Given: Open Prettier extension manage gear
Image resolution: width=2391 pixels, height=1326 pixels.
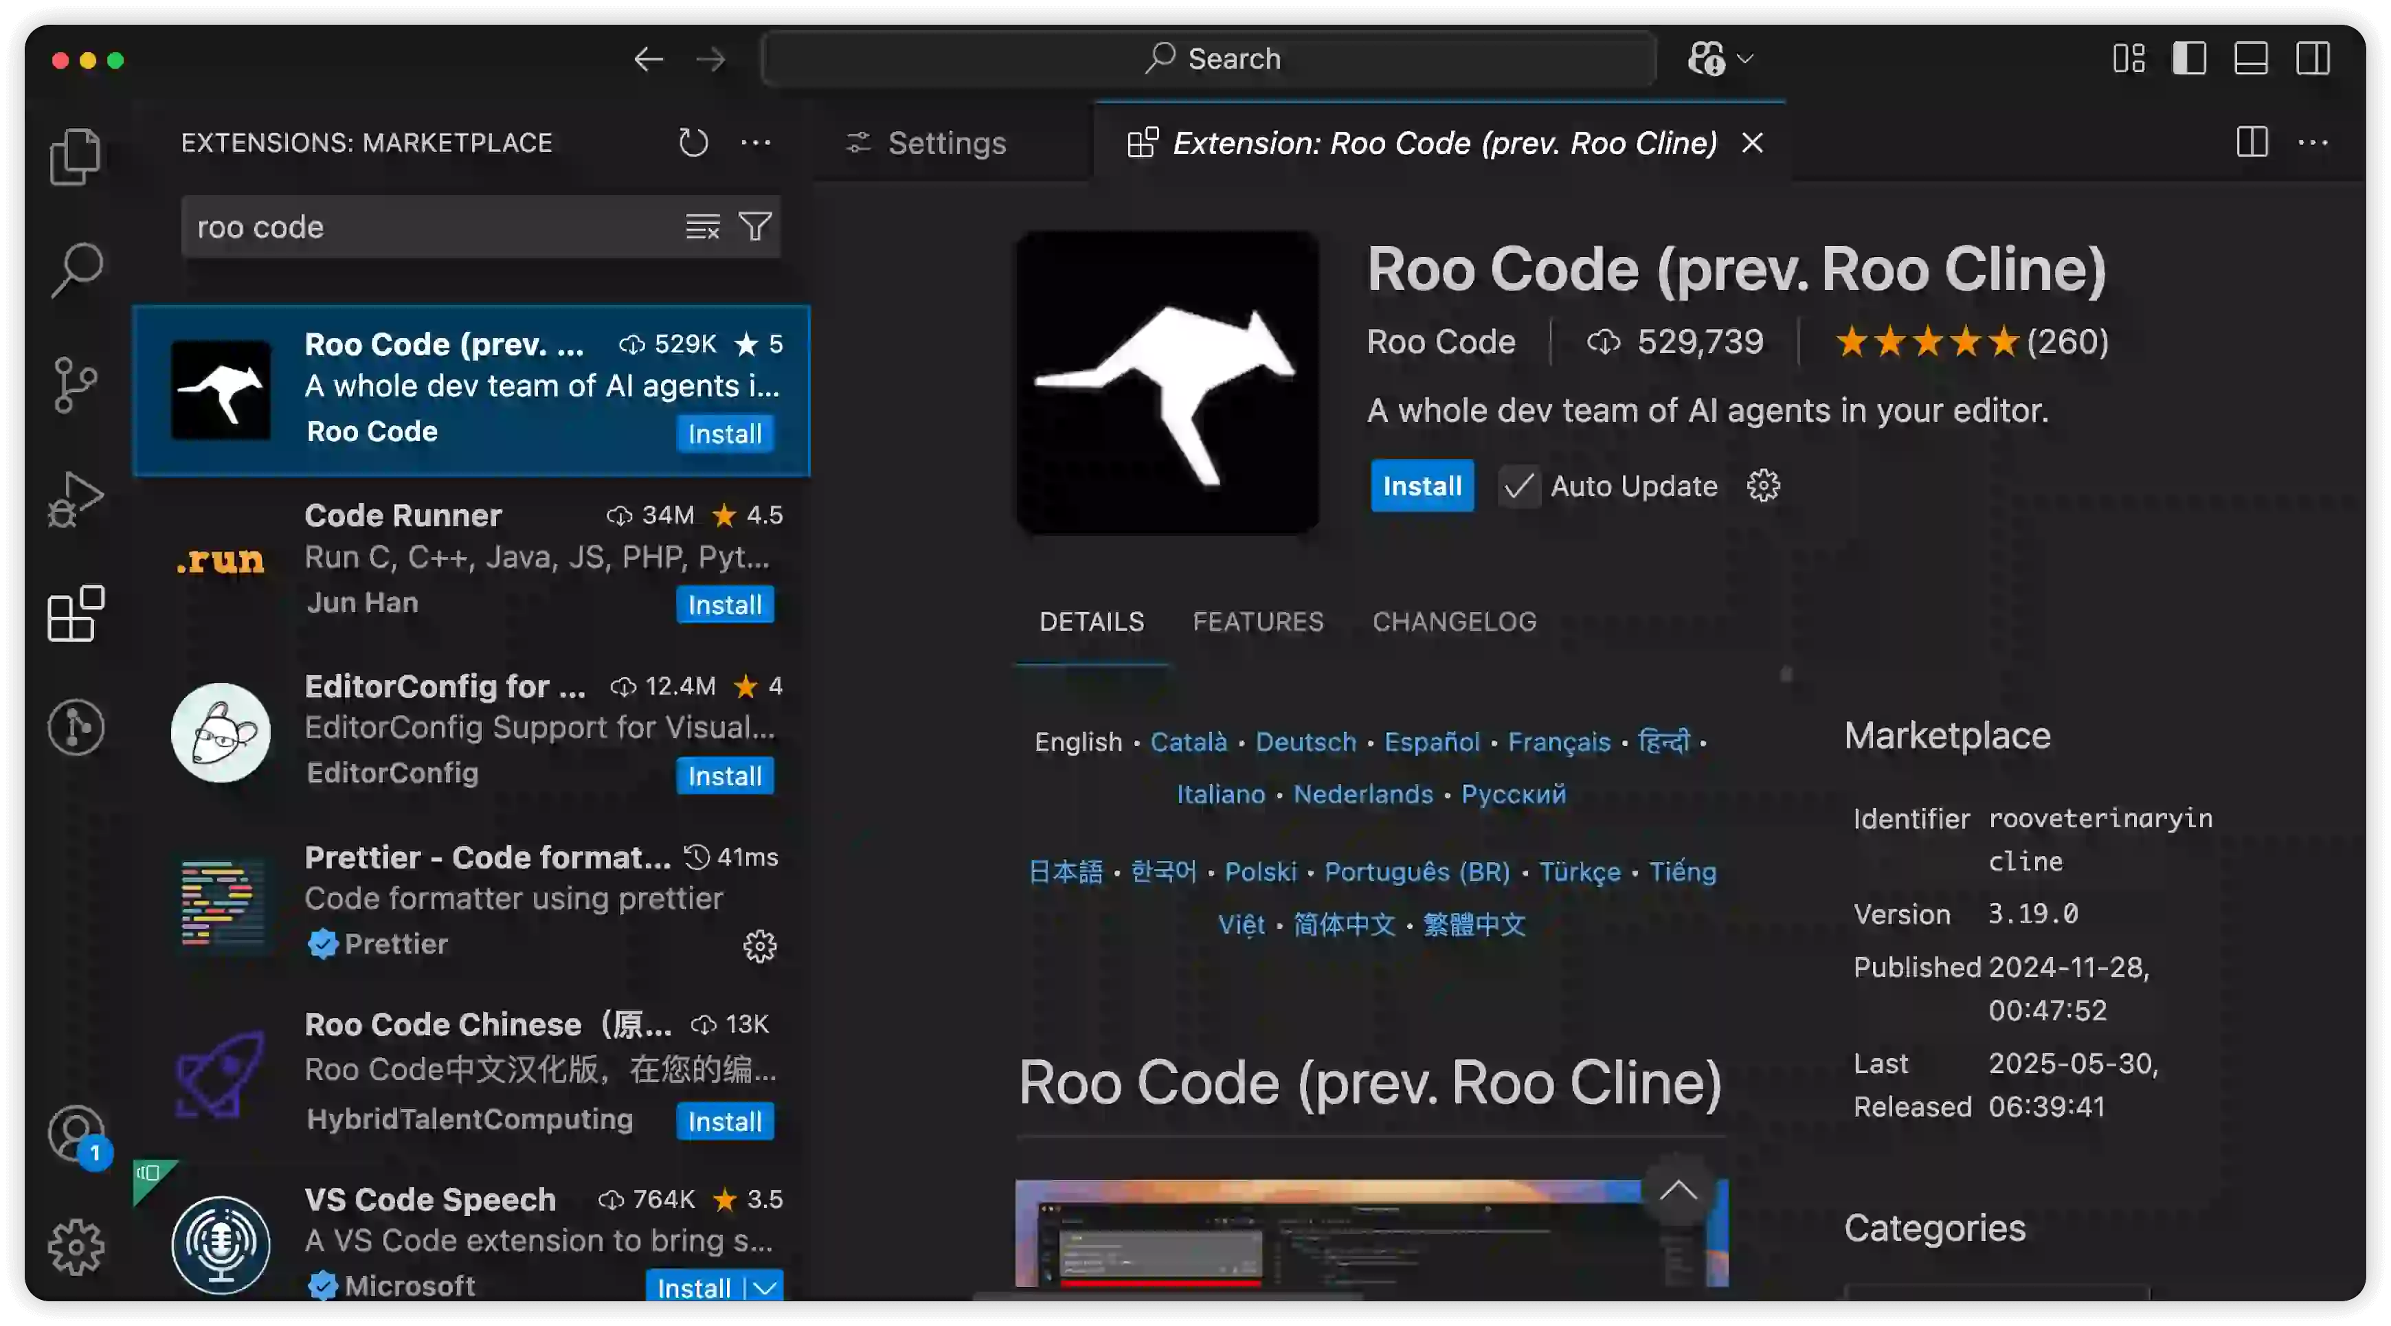Looking at the screenshot, I should (x=759, y=945).
